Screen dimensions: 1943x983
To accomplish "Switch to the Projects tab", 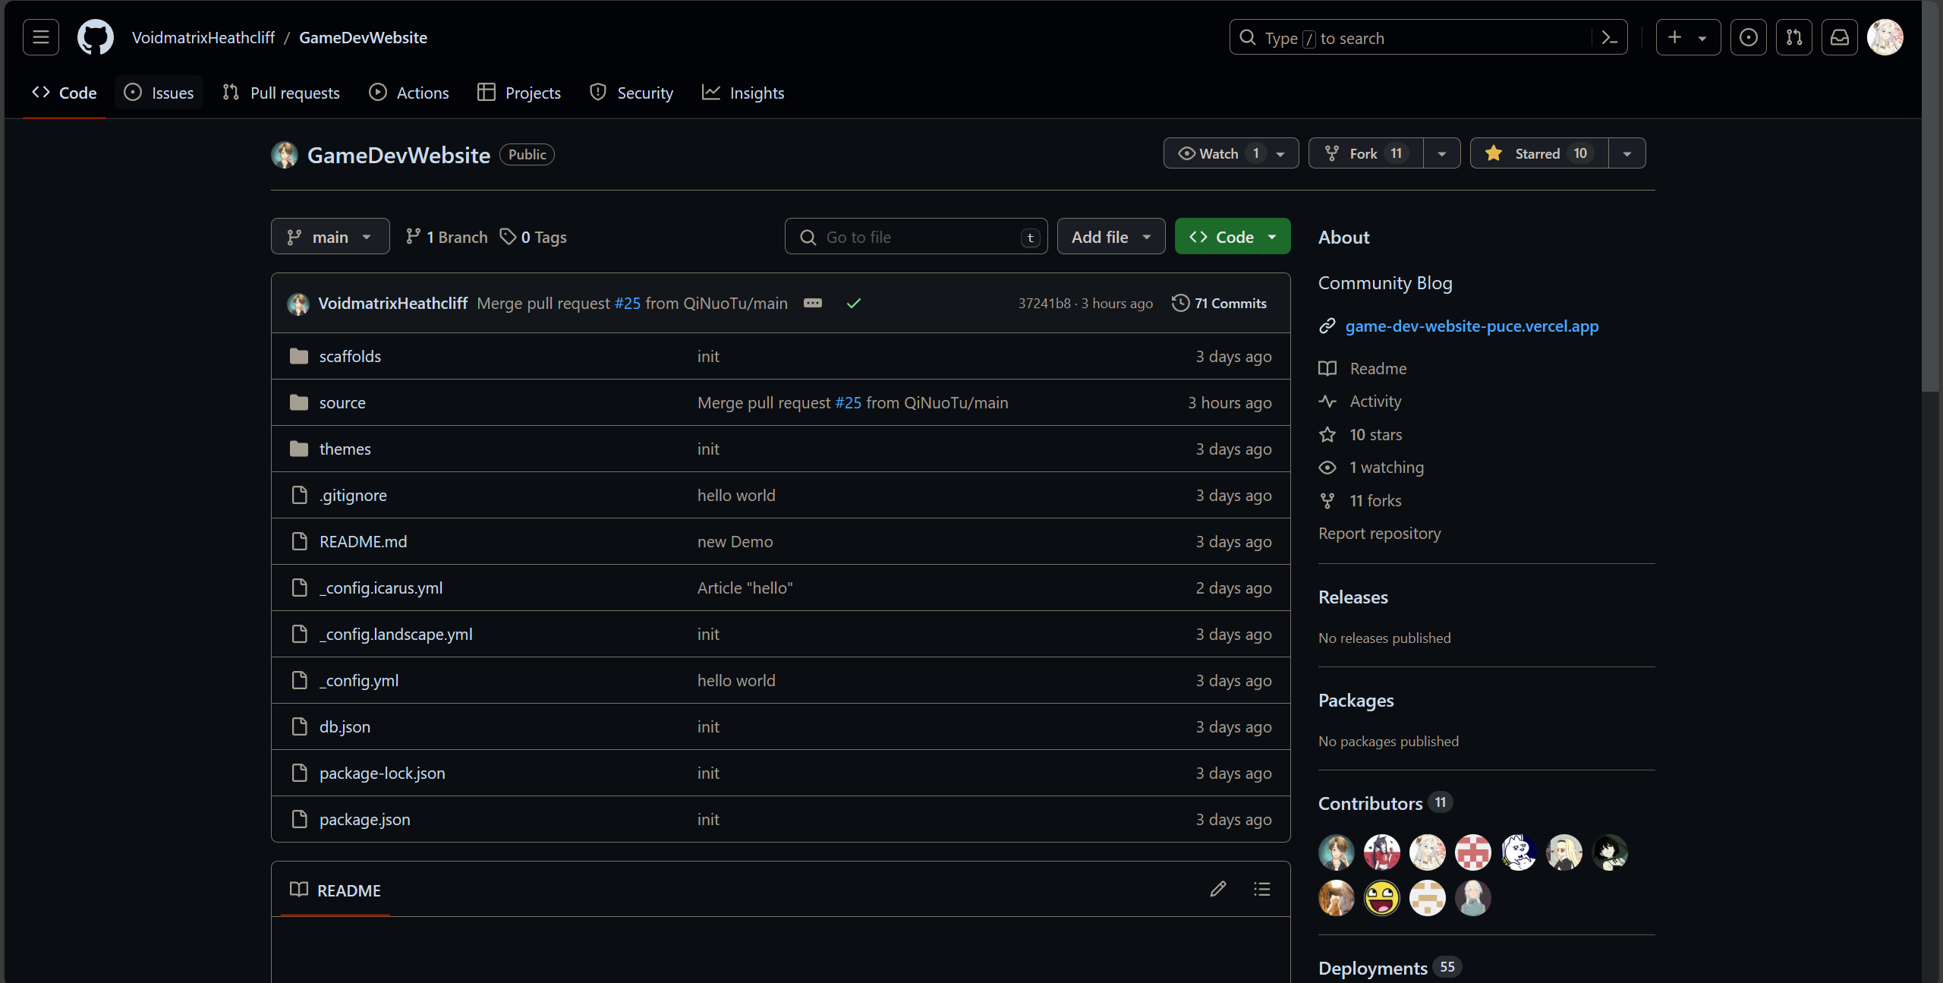I will [519, 93].
